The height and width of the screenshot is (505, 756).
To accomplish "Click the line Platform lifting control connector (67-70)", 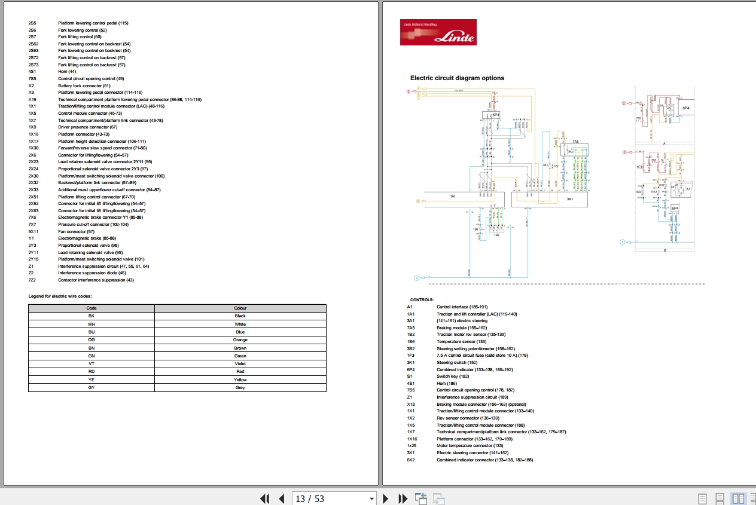I will click(97, 197).
